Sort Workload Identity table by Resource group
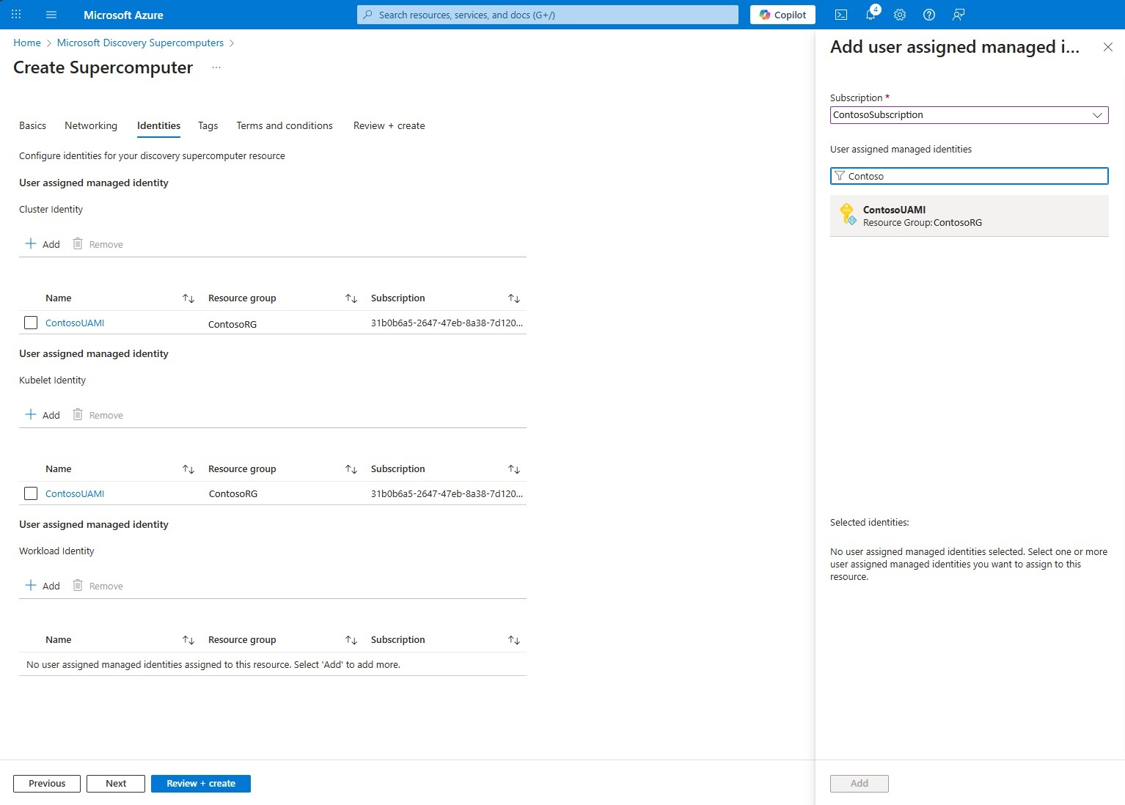This screenshot has height=805, width=1125. [351, 640]
